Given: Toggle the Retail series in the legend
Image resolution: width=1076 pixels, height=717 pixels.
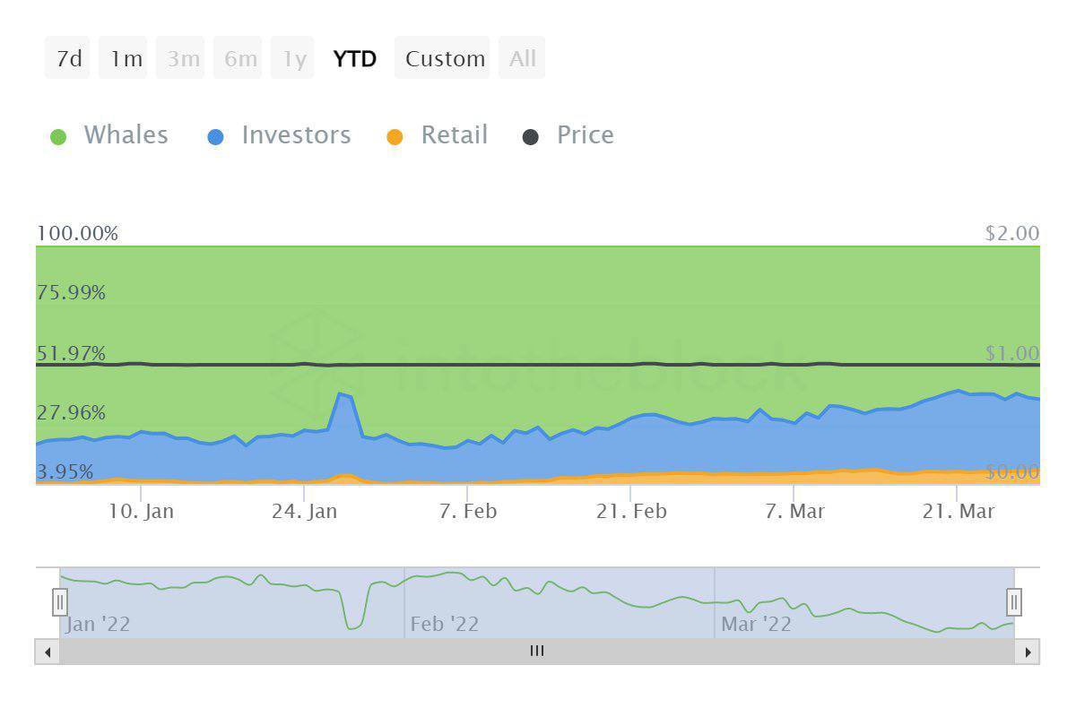Looking at the screenshot, I should tap(437, 135).
